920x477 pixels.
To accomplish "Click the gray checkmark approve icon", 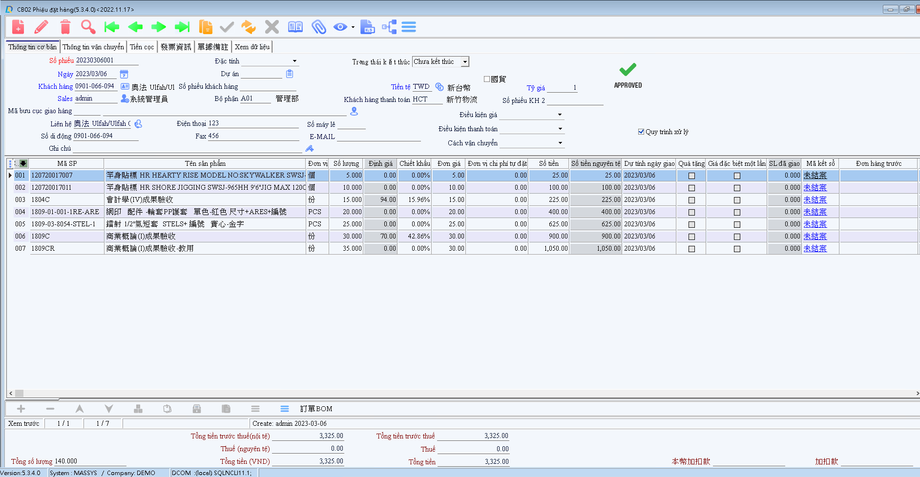I will point(227,27).
